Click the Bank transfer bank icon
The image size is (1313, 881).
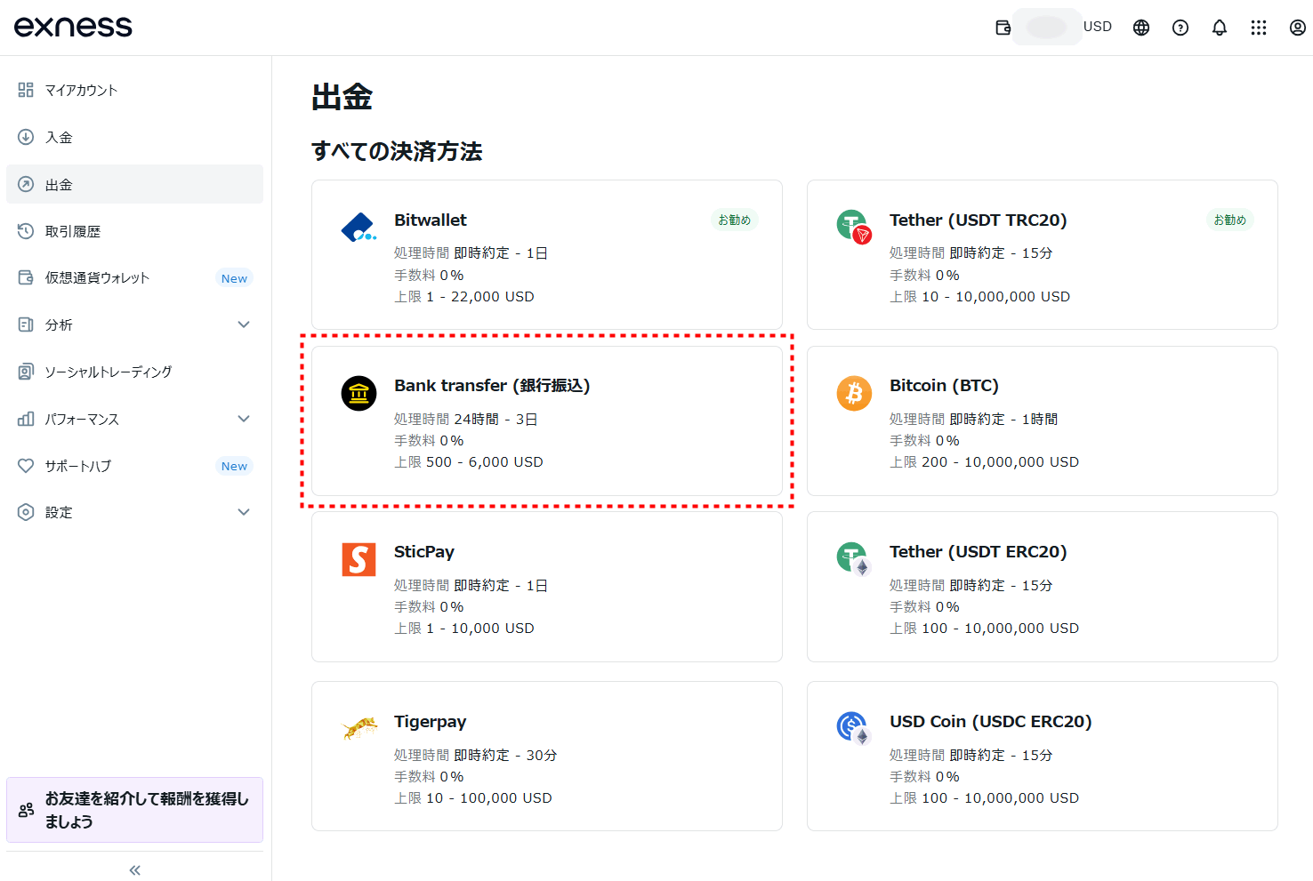click(359, 393)
